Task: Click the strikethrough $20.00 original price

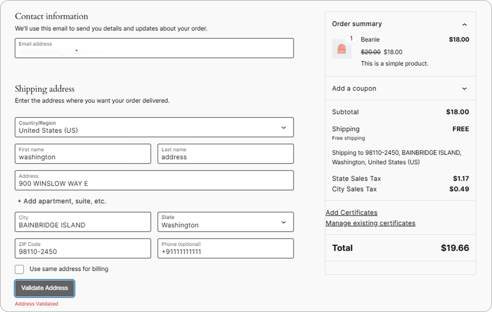Action: coord(370,52)
